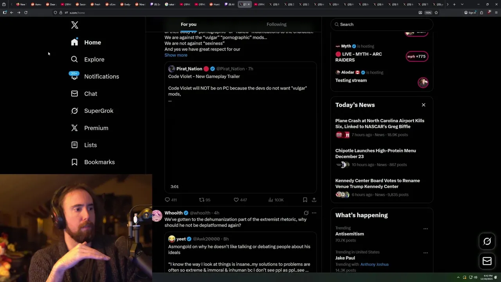View analytics showing 103K views

coord(276,200)
